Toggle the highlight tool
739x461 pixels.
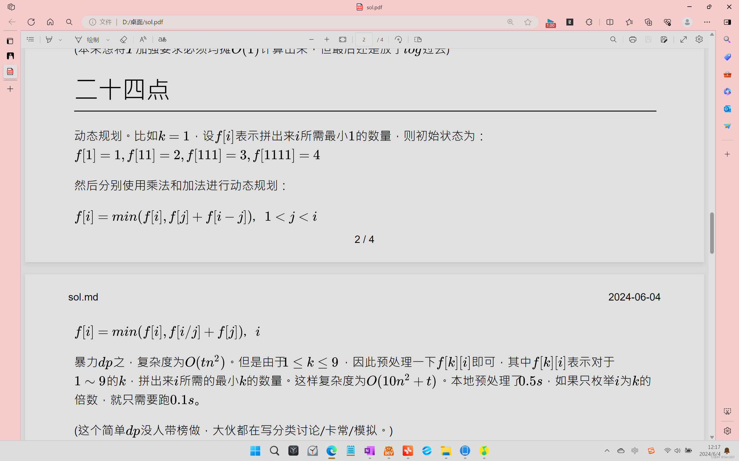[x=49, y=39]
